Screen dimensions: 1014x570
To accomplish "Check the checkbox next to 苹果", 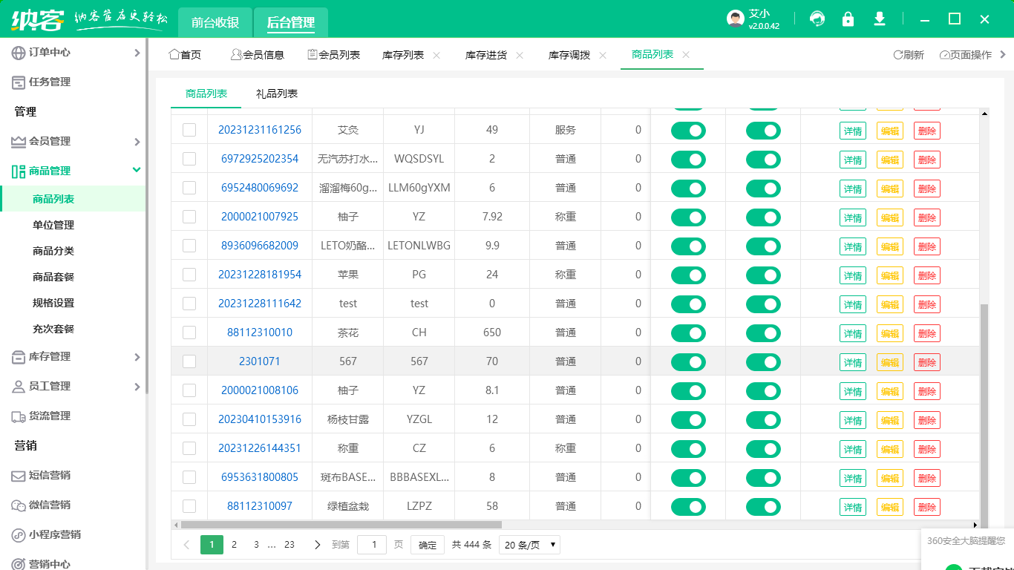I will tap(189, 275).
